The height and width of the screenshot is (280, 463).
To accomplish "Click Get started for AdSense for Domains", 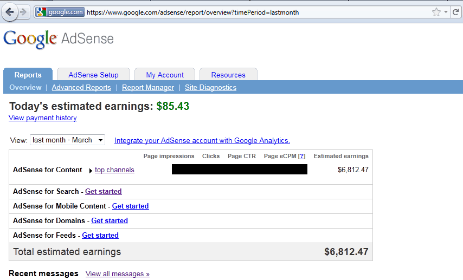I will point(110,220).
